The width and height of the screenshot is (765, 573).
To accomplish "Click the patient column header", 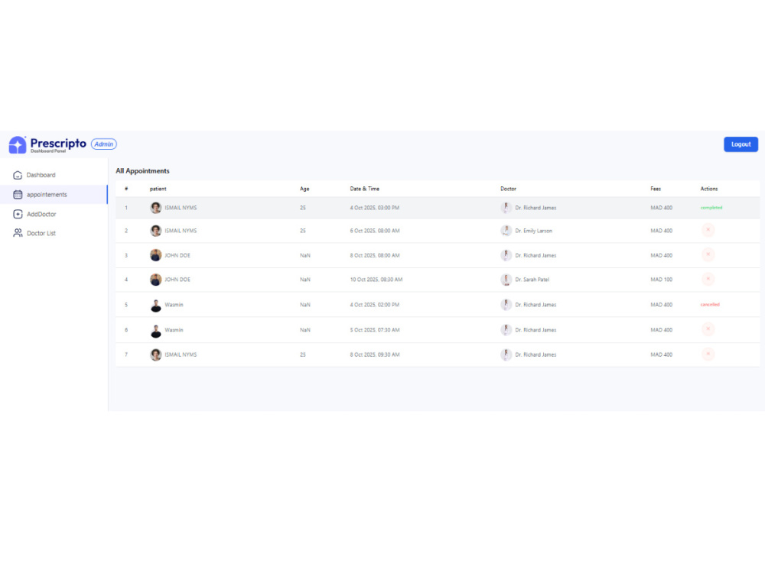I will pyautogui.click(x=158, y=189).
